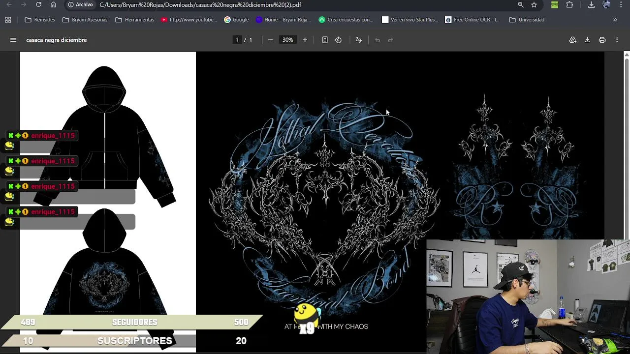Screen dimensions: 630x354
Task: Open the apps grid in bookmarks bar
Action: [8, 20]
